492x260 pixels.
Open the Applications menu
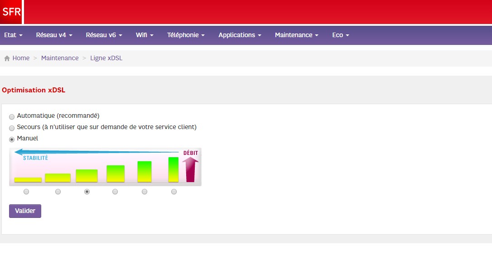pyautogui.click(x=240, y=35)
